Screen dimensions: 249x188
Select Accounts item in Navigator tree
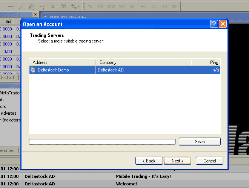click(x=2, y=100)
